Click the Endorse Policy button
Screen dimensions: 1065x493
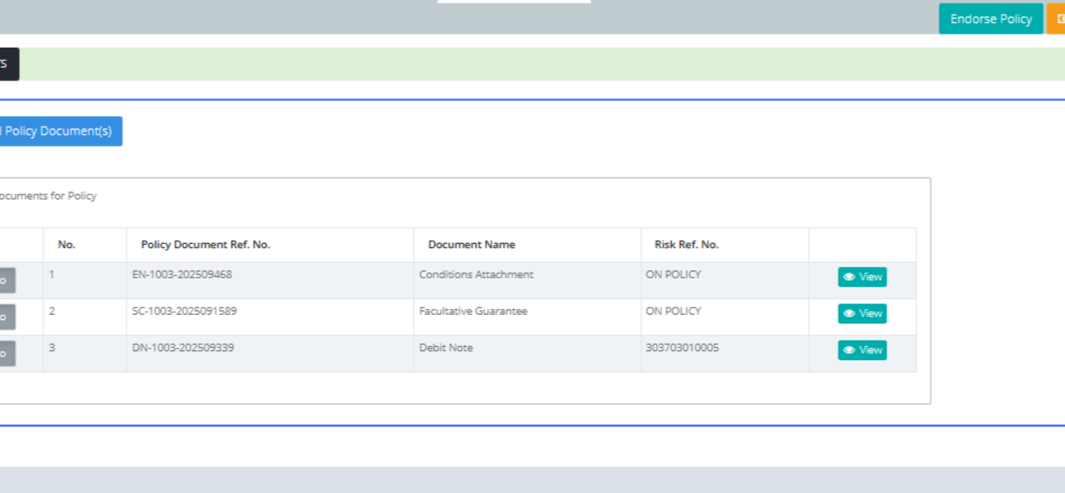(990, 19)
